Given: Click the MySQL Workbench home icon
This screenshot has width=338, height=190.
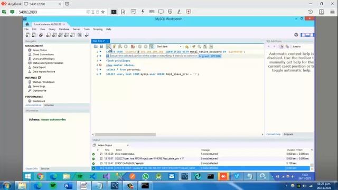Looking at the screenshot, I should click(27, 24).
